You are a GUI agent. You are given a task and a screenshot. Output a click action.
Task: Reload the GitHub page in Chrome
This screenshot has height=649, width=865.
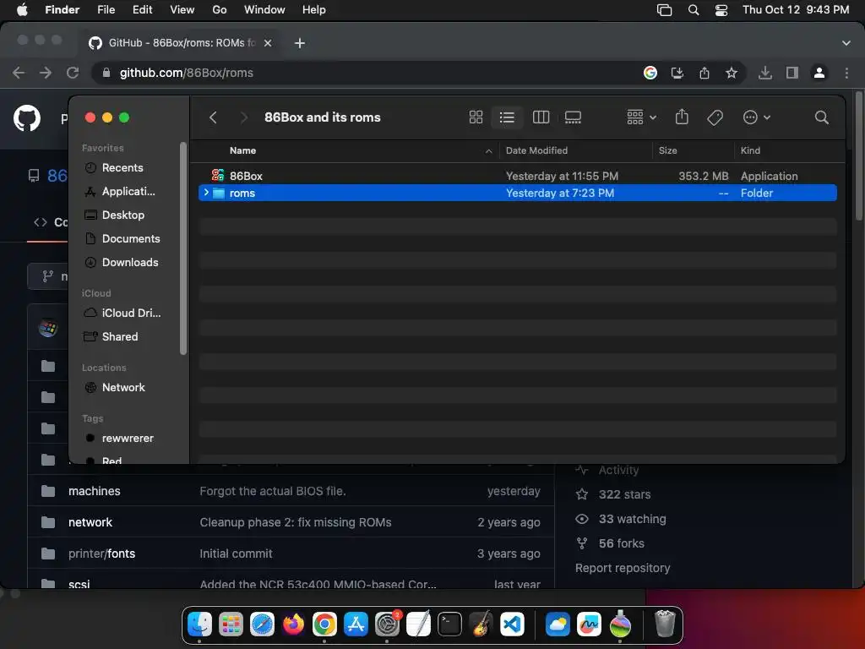pyautogui.click(x=73, y=73)
